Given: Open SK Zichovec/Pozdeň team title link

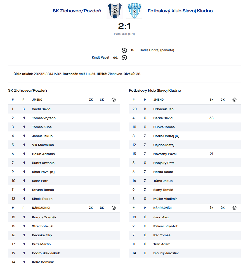Looking at the screenshot, I should [77, 11].
